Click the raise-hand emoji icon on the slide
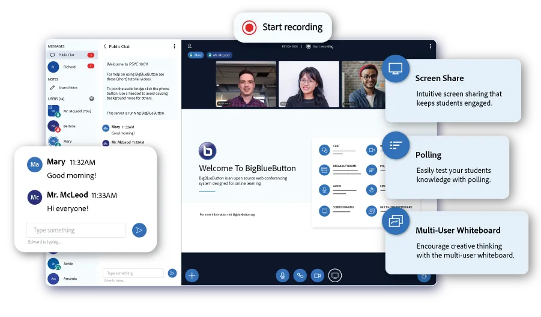541x317 pixels. point(372,190)
